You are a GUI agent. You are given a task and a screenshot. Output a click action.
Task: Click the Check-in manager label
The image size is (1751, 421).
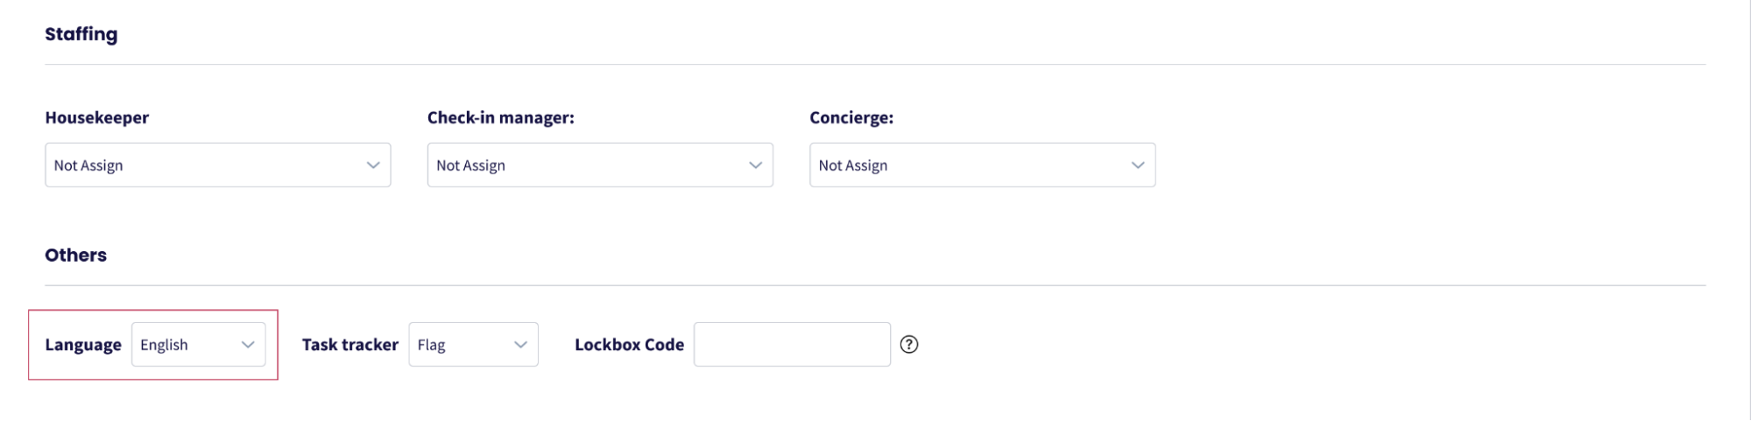pos(501,118)
